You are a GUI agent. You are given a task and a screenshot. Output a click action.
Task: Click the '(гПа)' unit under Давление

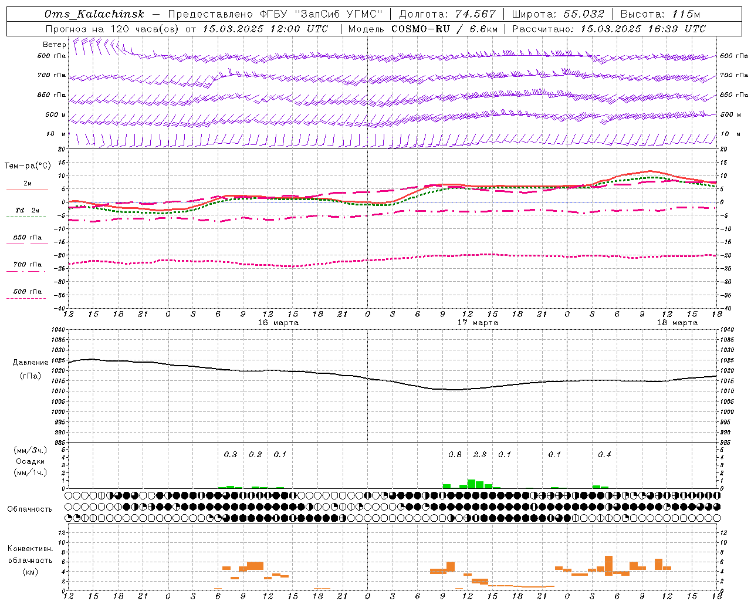pos(31,376)
